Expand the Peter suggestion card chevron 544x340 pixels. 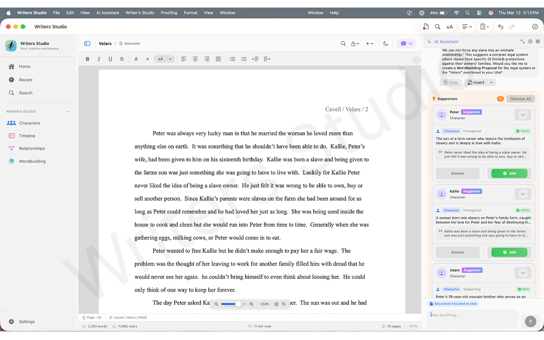(523, 115)
